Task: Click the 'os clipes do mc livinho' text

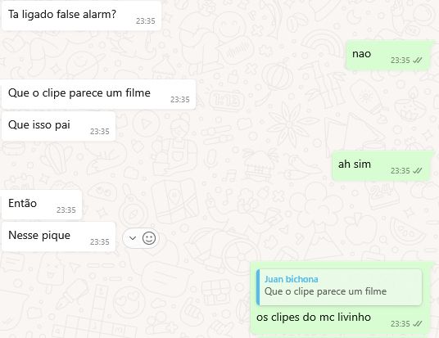Action: coord(314,318)
